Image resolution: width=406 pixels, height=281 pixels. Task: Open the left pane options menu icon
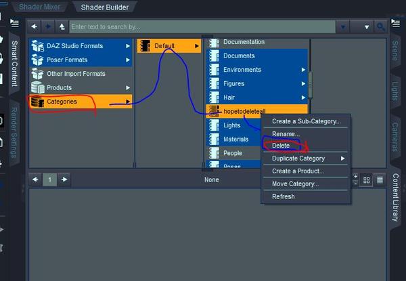coord(14,23)
